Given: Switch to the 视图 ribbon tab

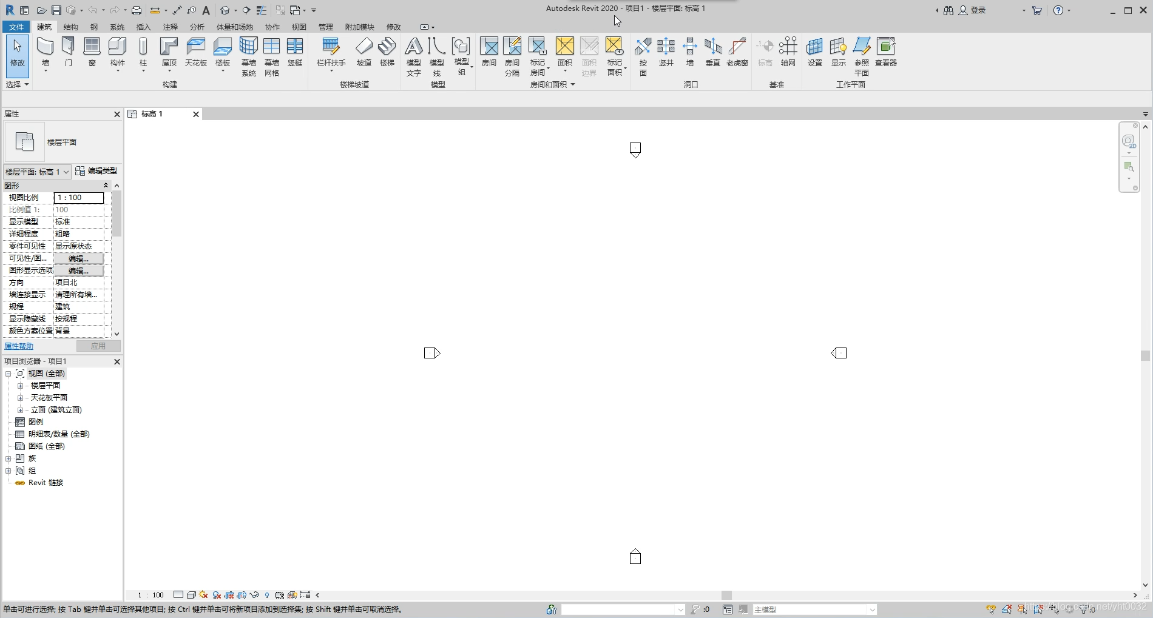Looking at the screenshot, I should click(299, 27).
